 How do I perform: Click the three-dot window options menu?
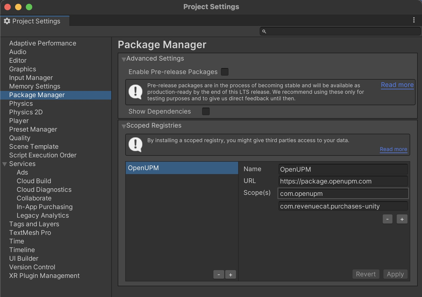pos(414,20)
